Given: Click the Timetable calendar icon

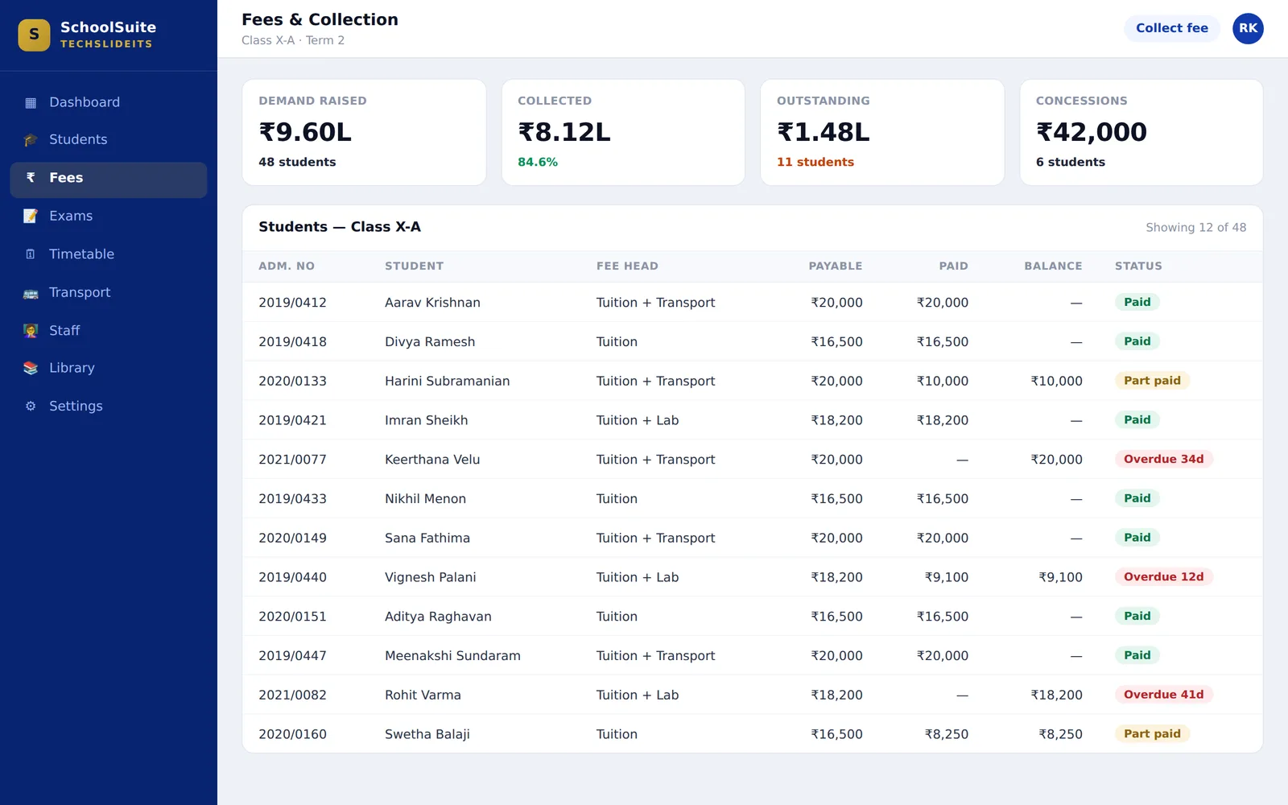Looking at the screenshot, I should [31, 254].
